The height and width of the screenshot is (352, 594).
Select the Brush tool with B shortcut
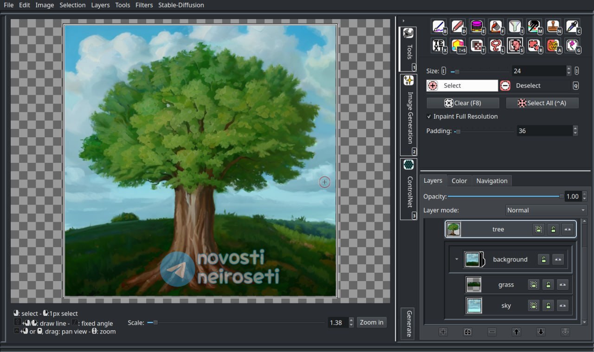click(x=438, y=26)
